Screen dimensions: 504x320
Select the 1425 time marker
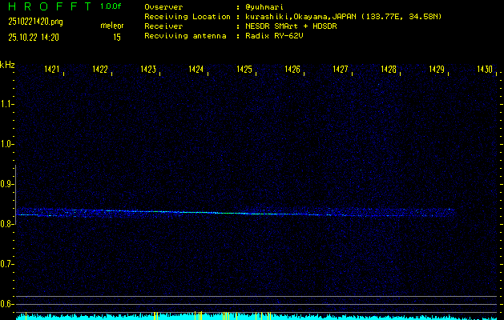[x=244, y=70]
